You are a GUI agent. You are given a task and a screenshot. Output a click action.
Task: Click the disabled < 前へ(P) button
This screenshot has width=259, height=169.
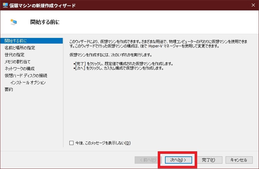146,160
